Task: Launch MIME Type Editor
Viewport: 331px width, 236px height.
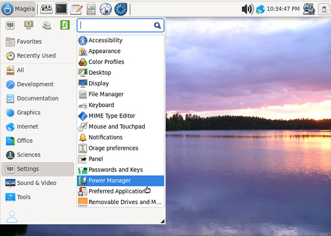Action: point(121,116)
